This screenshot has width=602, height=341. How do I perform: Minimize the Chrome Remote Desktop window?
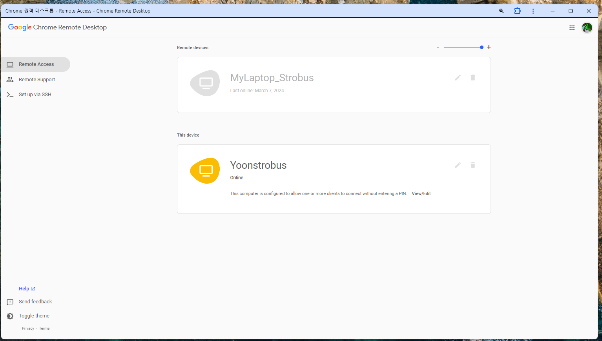pos(552,11)
